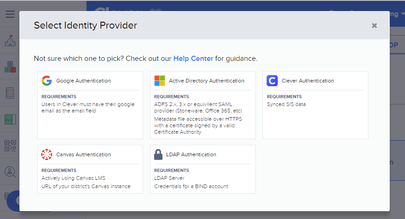The height and width of the screenshot is (219, 405).
Task: Click 'ADFS 2.x, 3.x or equivilent SAML' text
Action: click(193, 105)
